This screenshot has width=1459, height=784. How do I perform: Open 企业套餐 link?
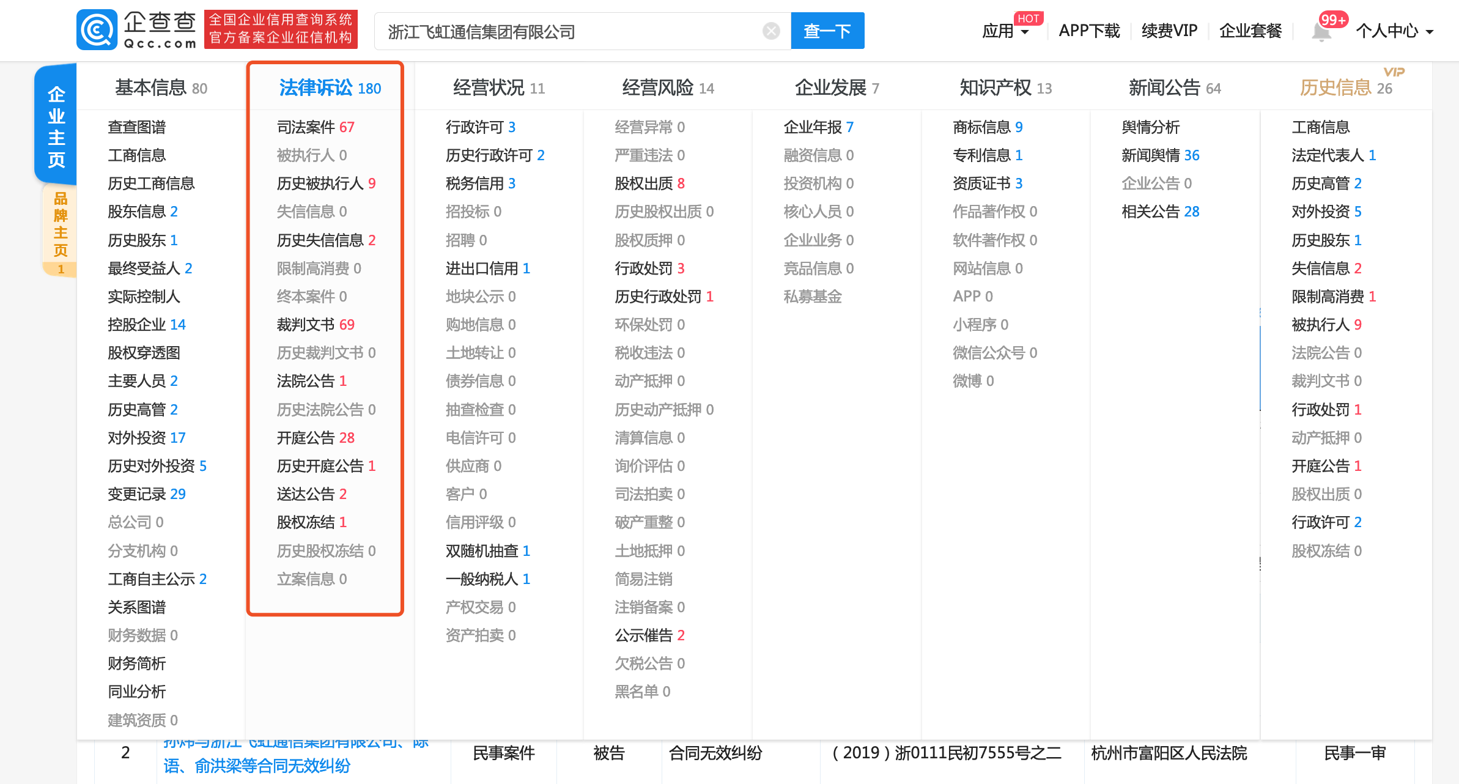(1250, 31)
